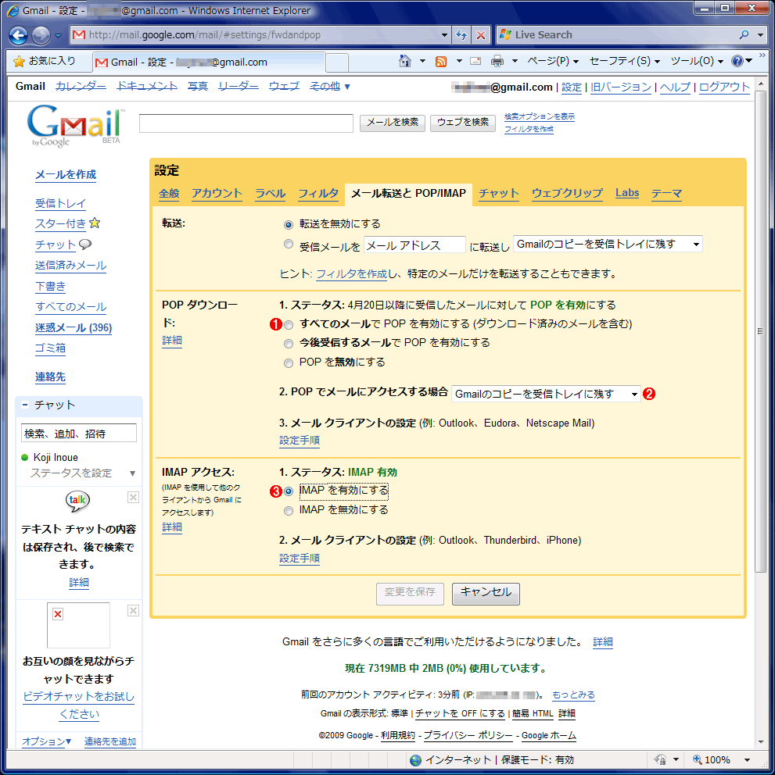Click the メール アドレス forwarding input field
Screen dimensions: 775x775
click(x=414, y=245)
